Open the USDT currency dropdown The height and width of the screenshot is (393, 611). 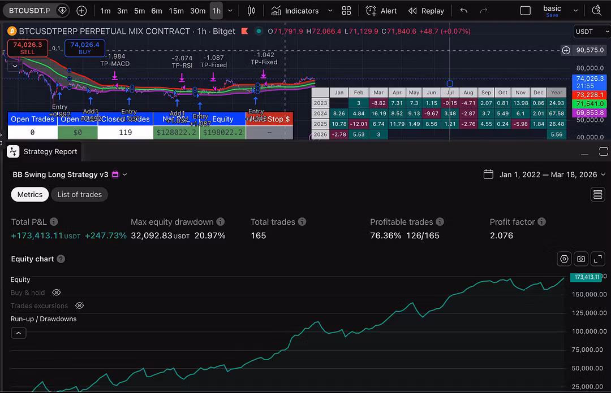click(591, 32)
